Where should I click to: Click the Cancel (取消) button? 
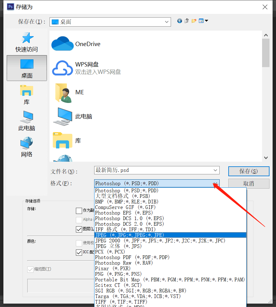tap(249, 184)
